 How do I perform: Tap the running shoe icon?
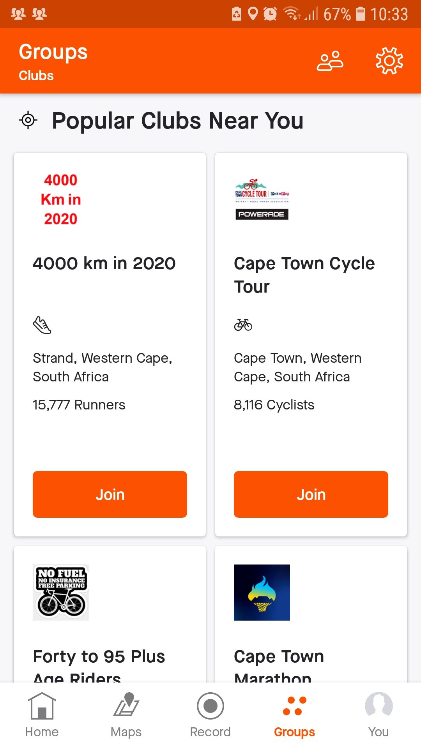[42, 325]
